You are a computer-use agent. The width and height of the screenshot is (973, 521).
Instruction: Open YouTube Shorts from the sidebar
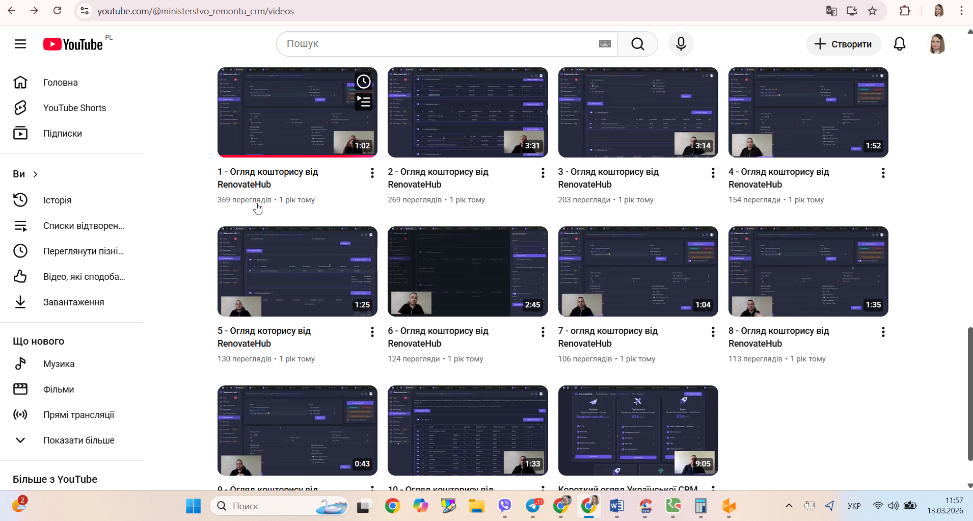click(72, 108)
